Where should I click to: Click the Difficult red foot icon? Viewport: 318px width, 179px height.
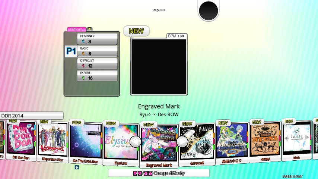coord(83,66)
